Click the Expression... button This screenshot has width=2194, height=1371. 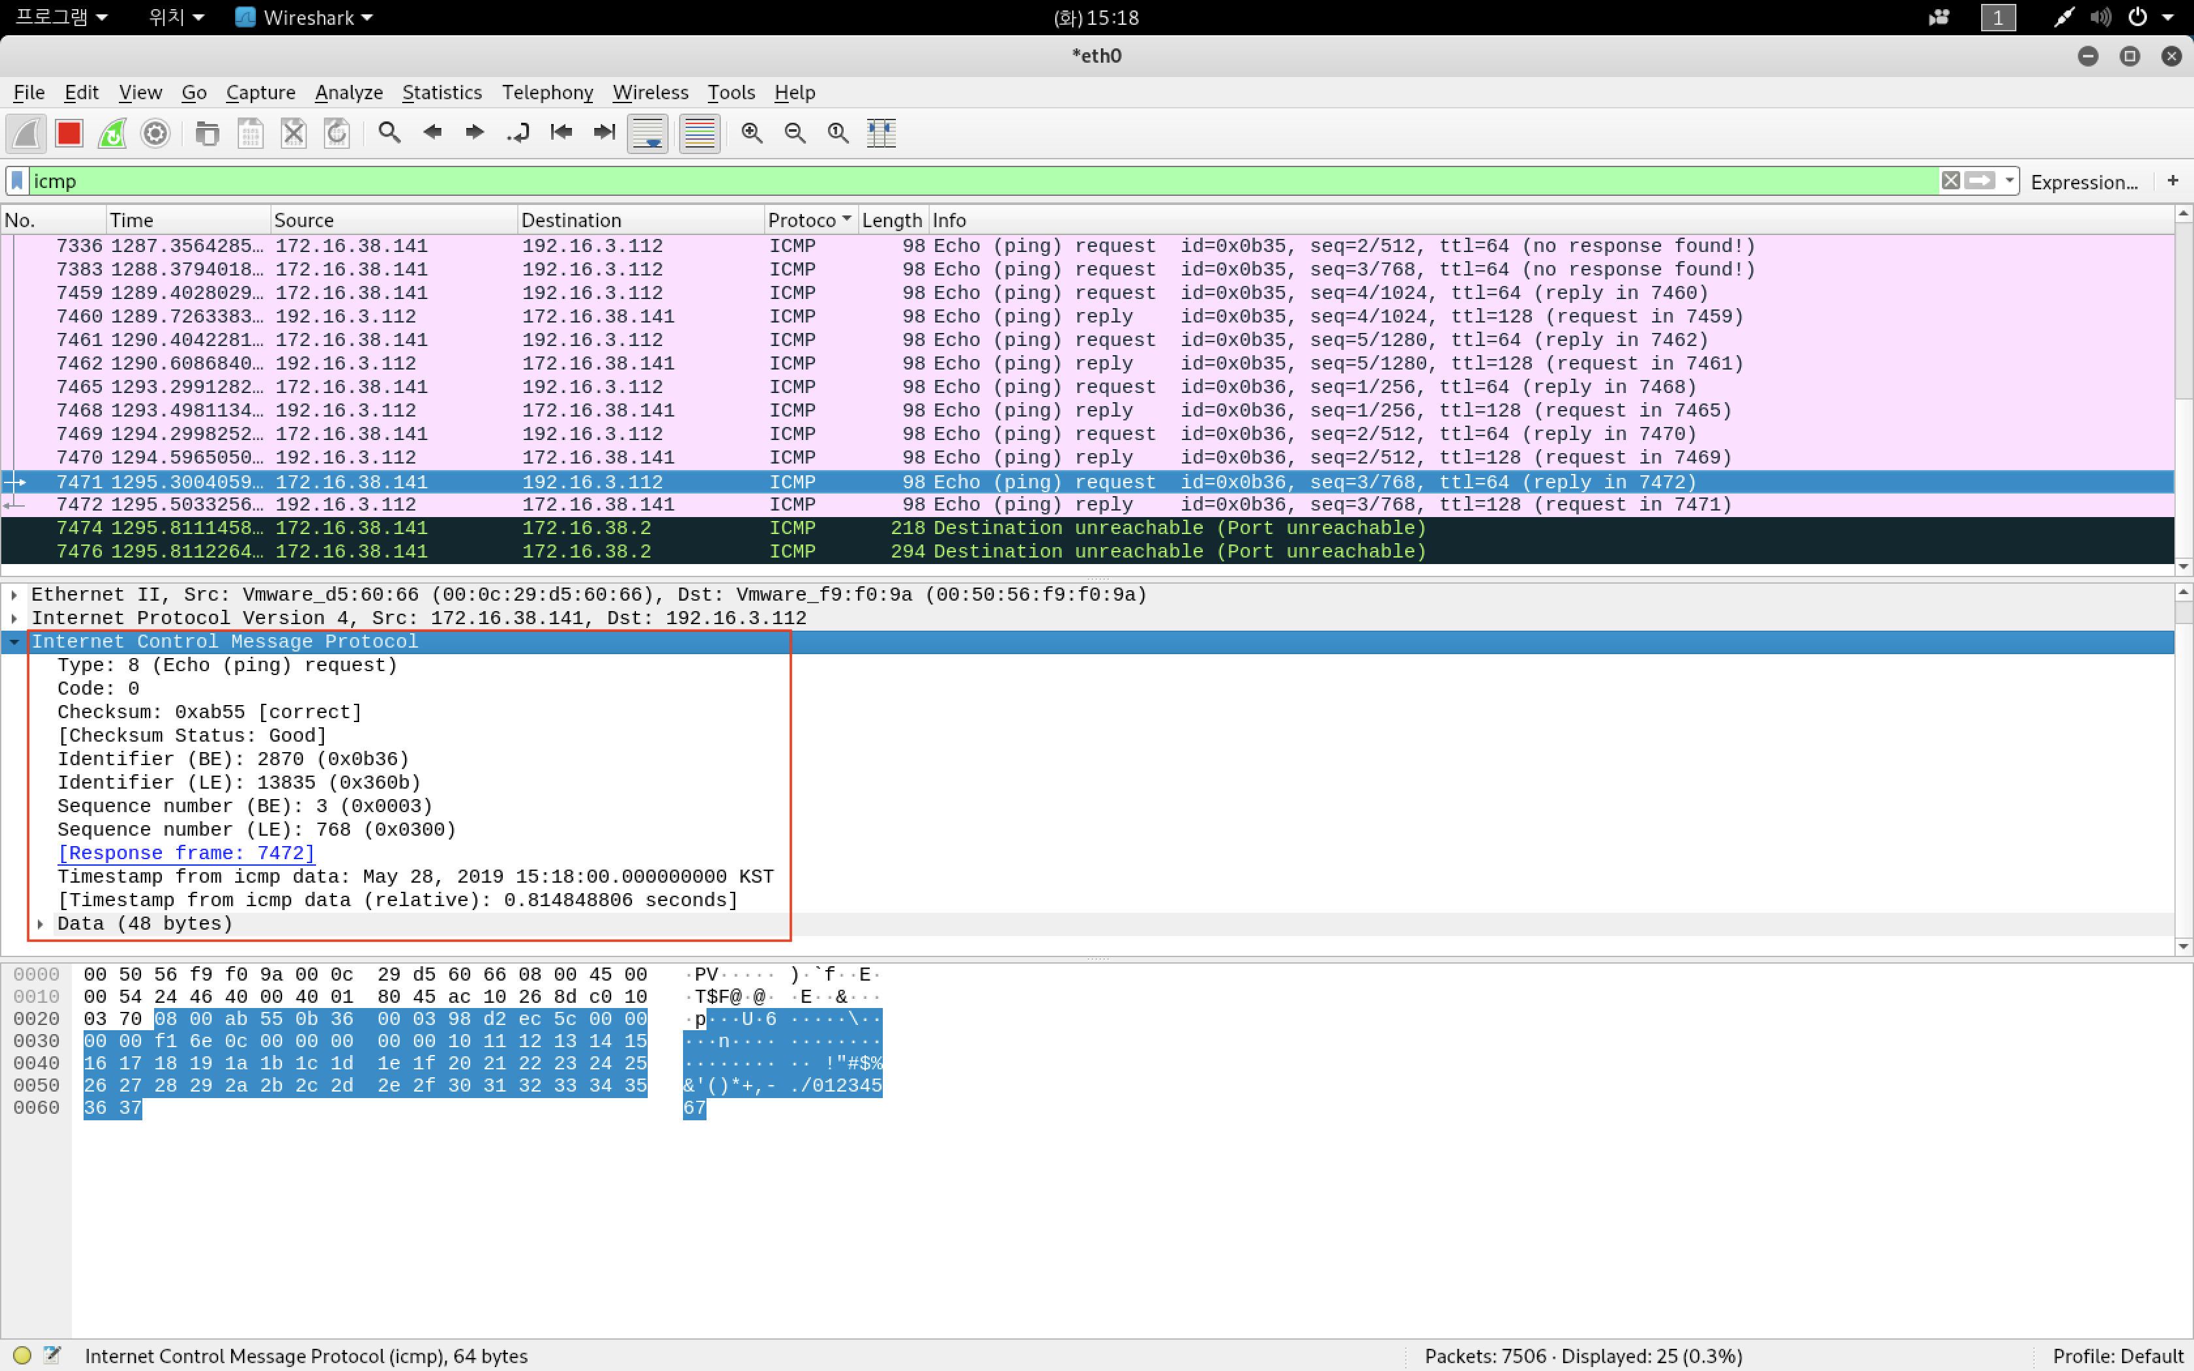pyautogui.click(x=2084, y=181)
